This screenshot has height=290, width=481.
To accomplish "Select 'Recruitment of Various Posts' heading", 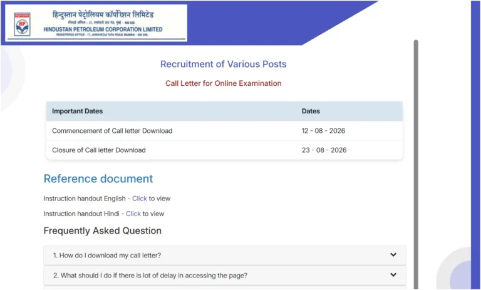I will click(224, 64).
